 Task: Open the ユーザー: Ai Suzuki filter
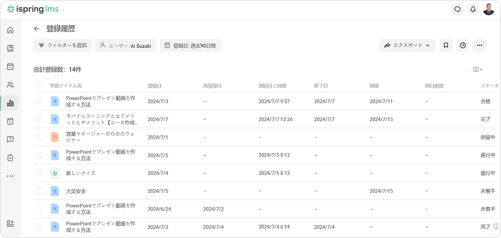point(125,45)
